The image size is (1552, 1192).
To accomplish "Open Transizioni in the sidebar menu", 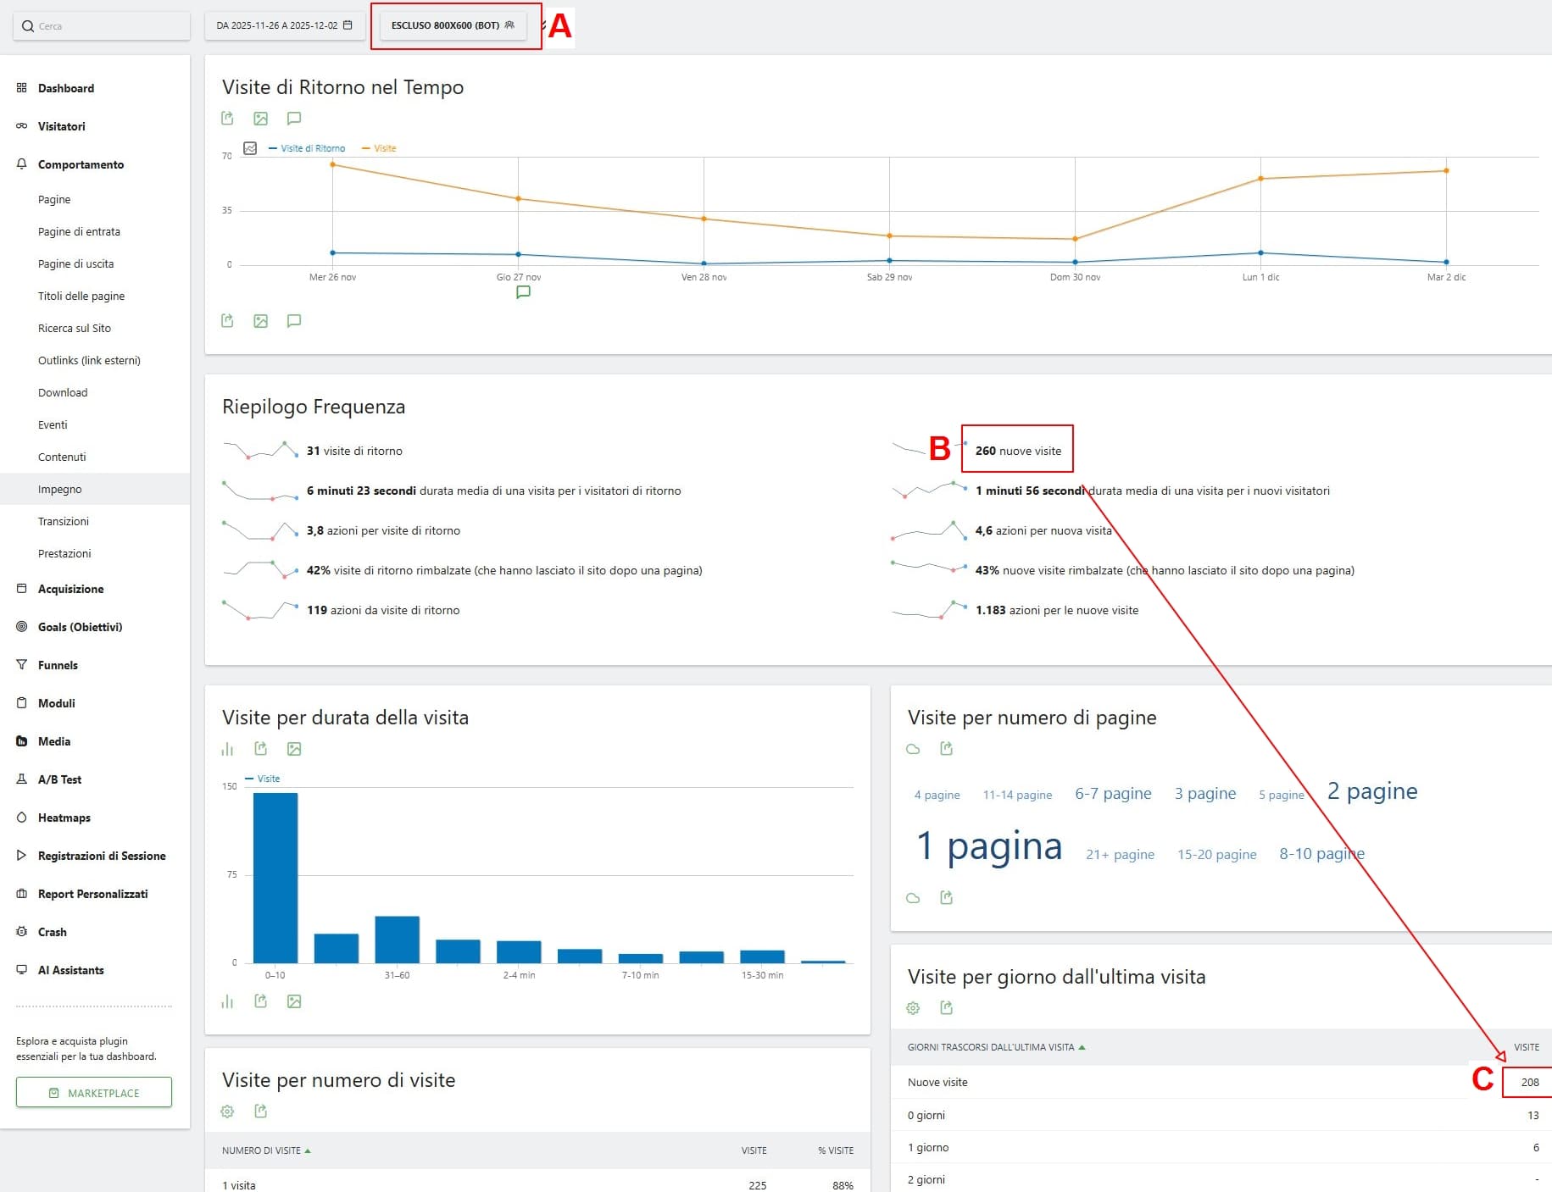I will [x=64, y=521].
